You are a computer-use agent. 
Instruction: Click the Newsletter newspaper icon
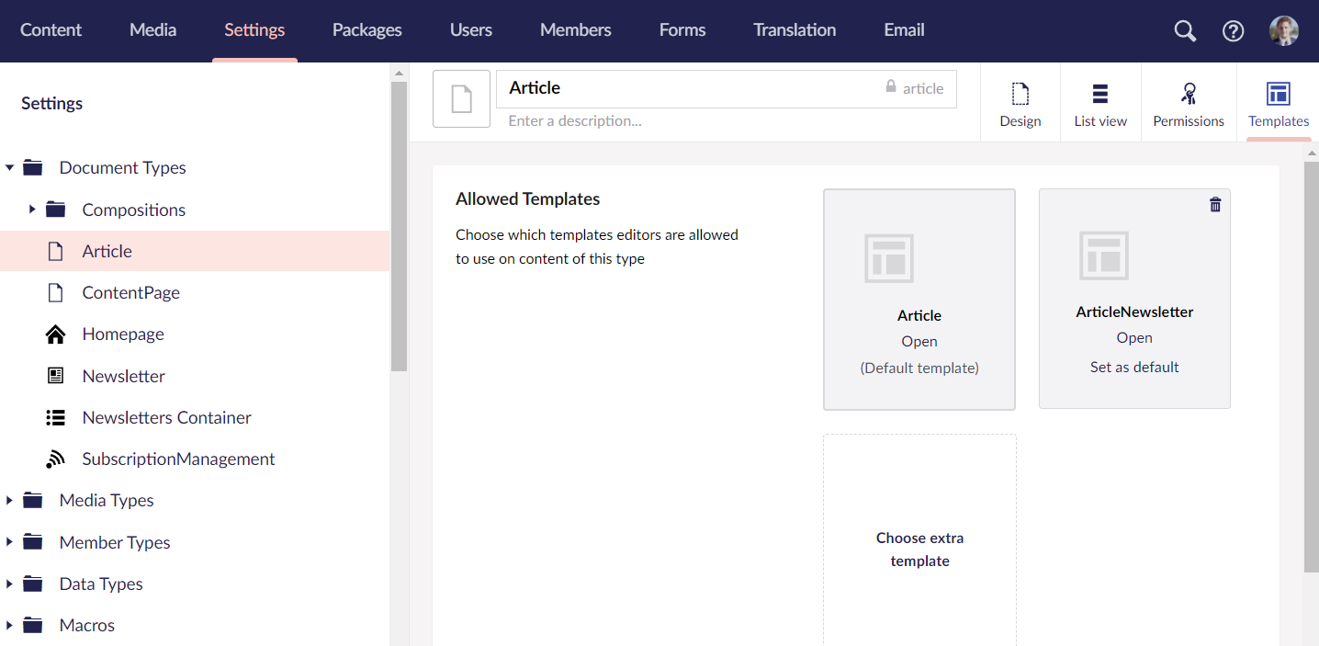(x=55, y=376)
